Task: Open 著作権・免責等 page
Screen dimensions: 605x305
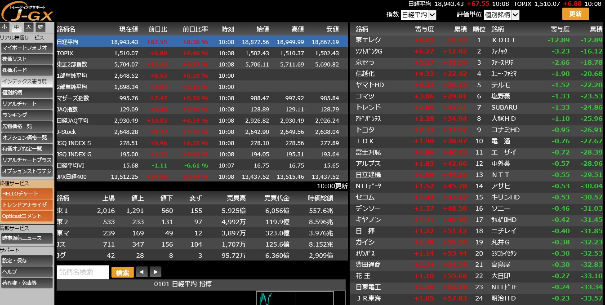Action: coord(27,283)
